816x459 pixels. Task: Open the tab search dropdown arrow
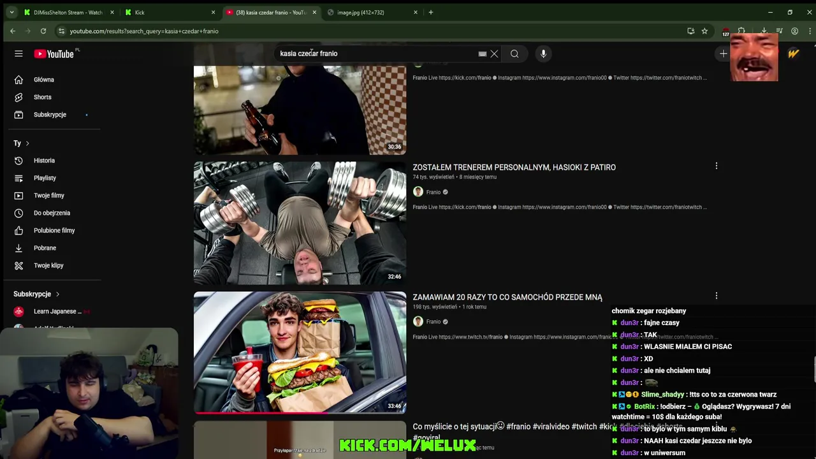[x=11, y=12]
